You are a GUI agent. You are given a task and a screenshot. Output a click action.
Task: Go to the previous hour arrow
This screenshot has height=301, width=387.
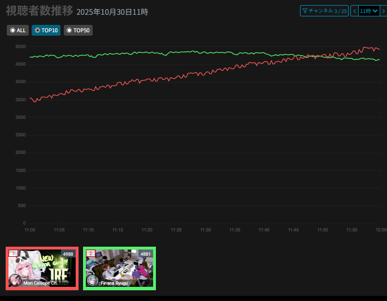(354, 11)
